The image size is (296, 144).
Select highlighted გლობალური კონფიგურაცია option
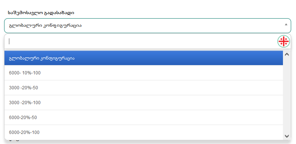point(144,58)
